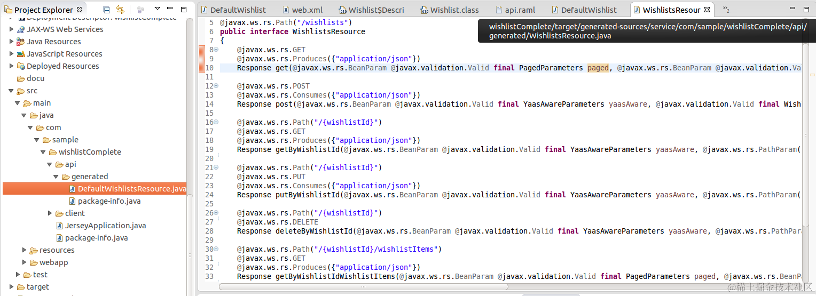
Task: Click the JavaScript Resources node icon
Action: click(x=21, y=54)
